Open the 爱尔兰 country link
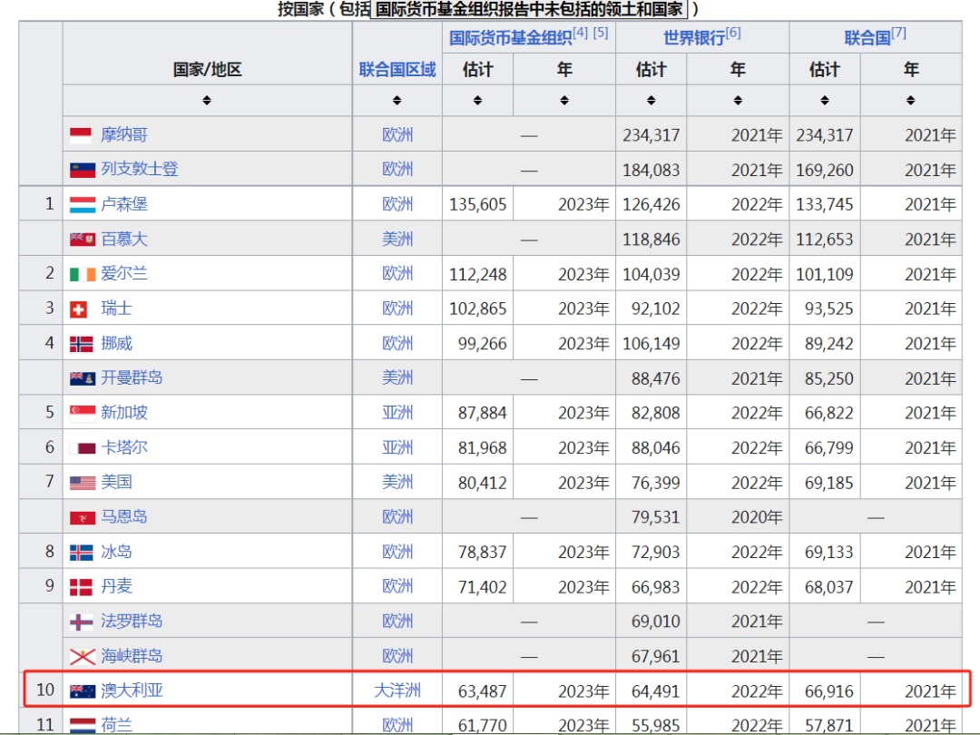980x735 pixels. (x=124, y=274)
